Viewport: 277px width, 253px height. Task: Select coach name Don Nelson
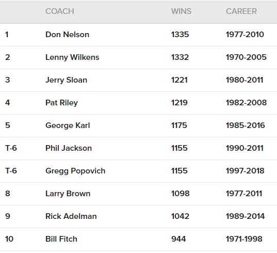(67, 35)
